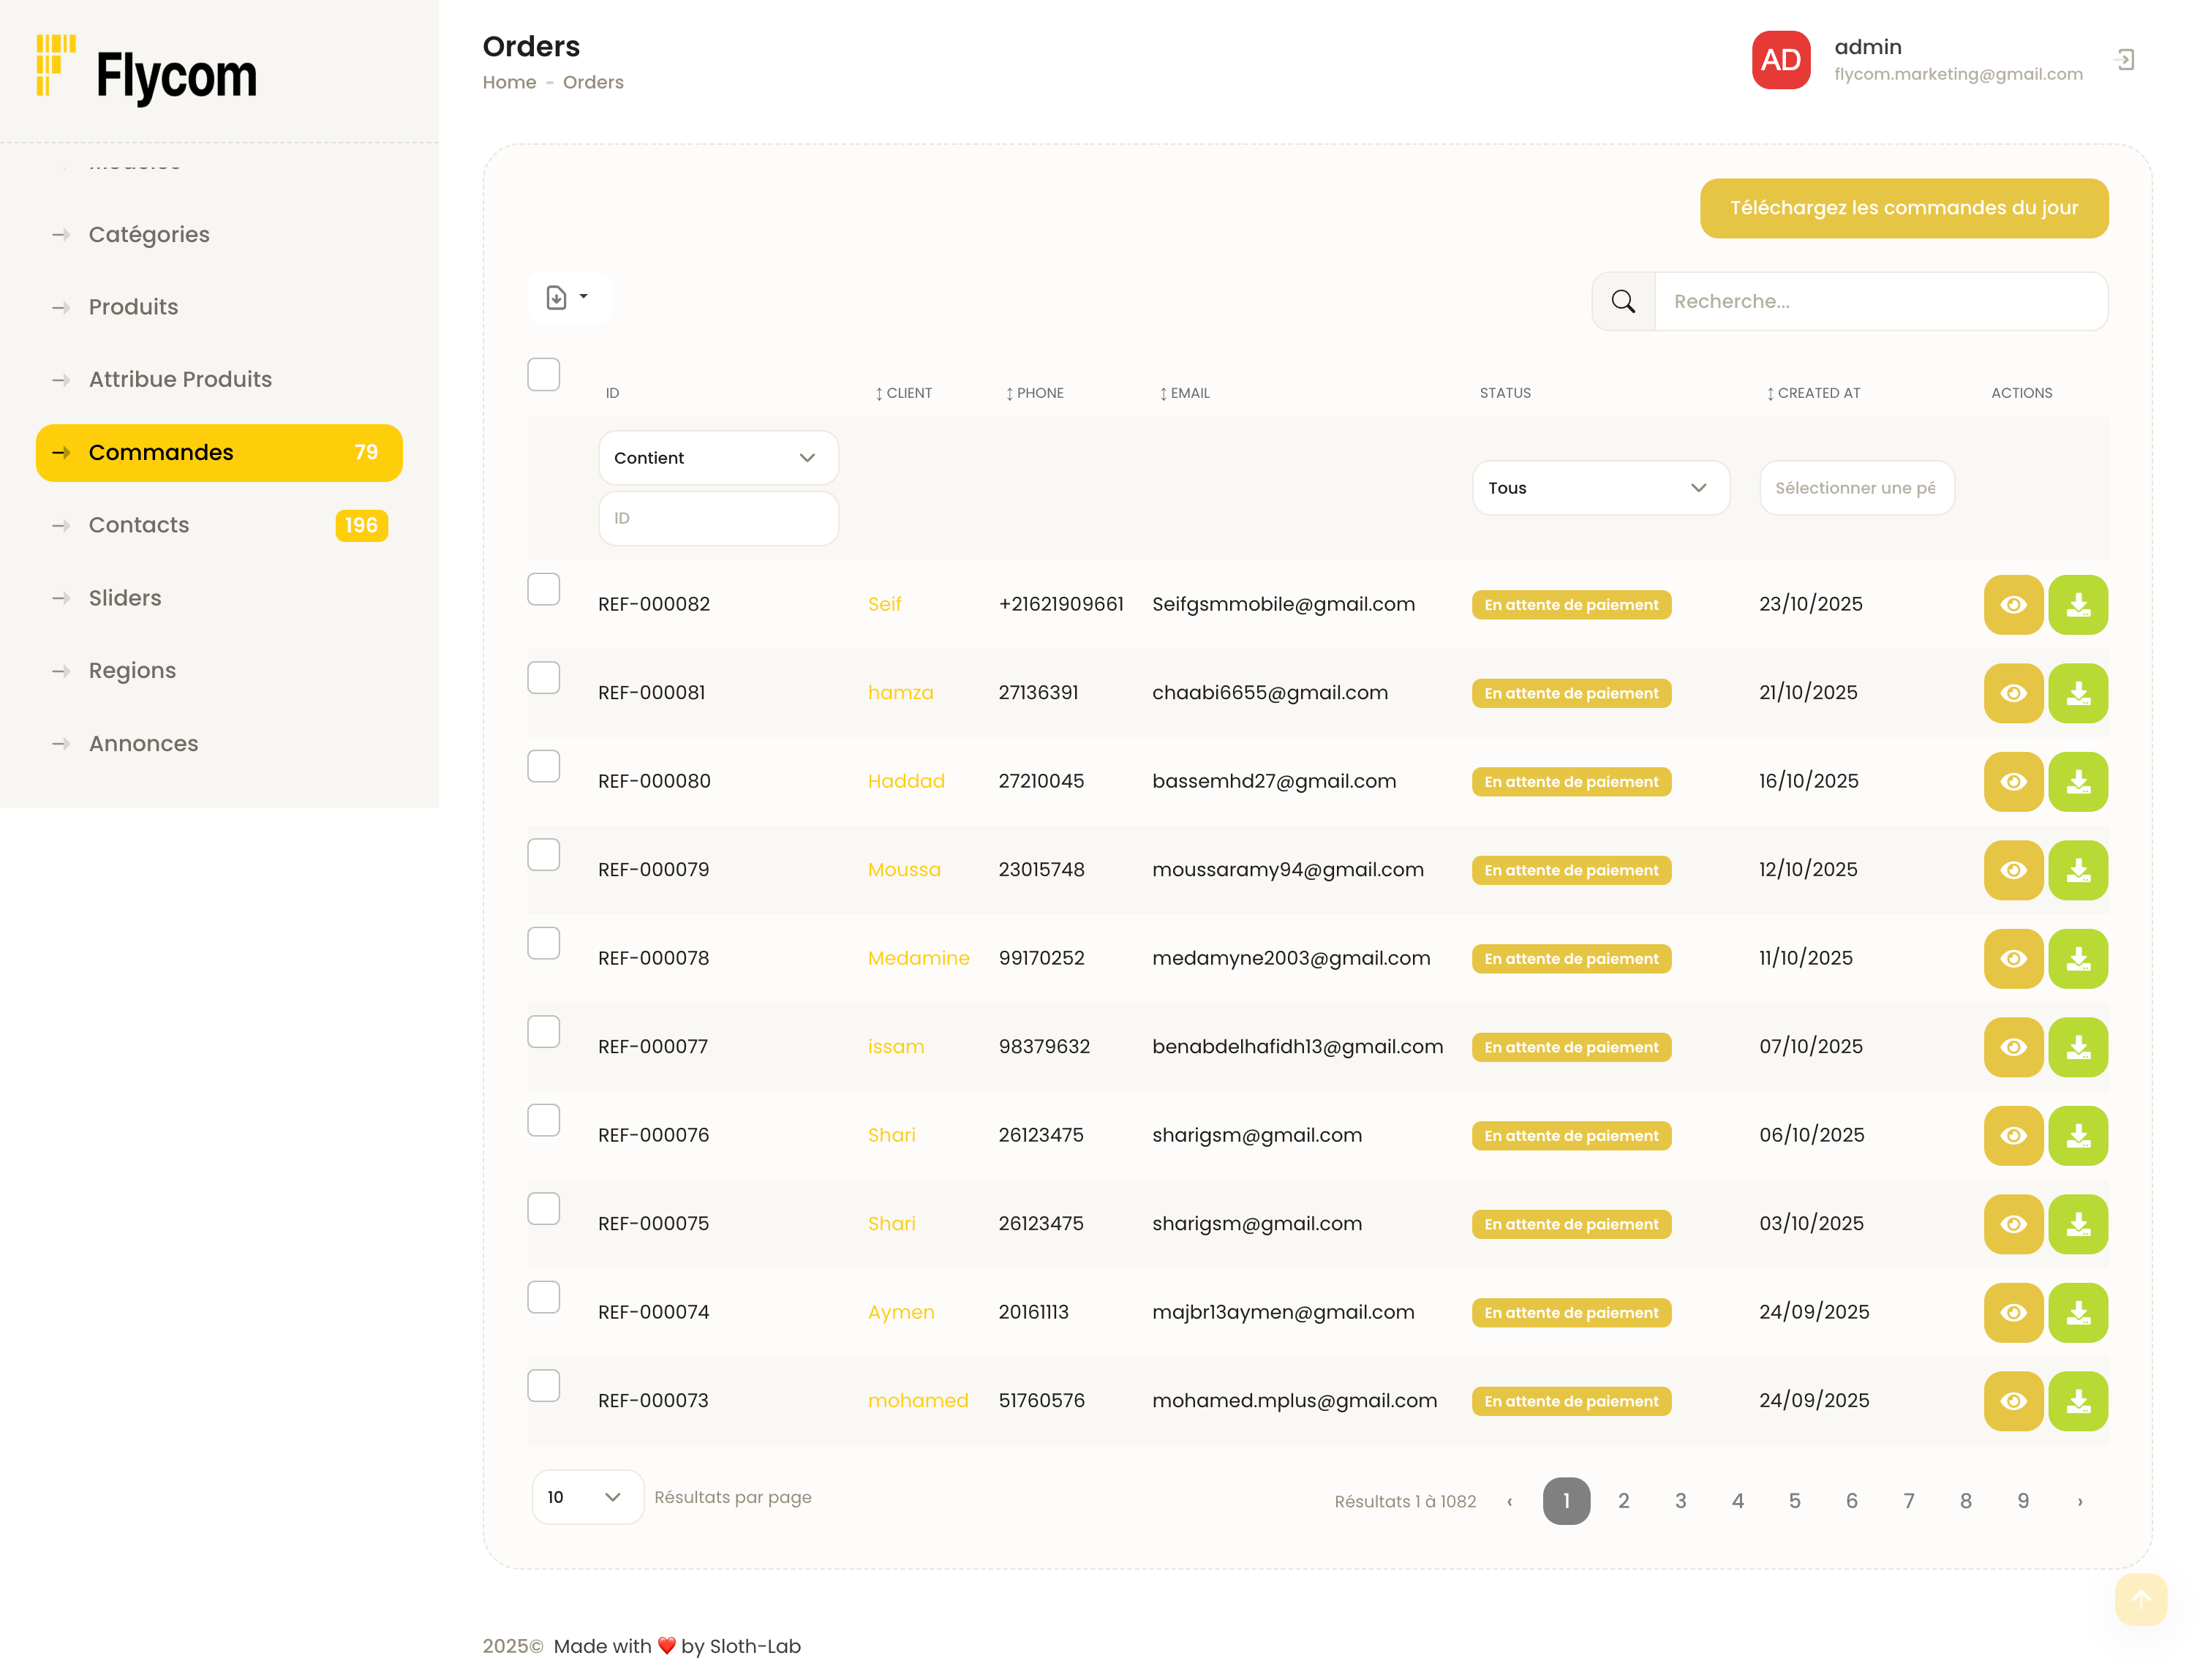Sort table by Email column

(x=1184, y=393)
